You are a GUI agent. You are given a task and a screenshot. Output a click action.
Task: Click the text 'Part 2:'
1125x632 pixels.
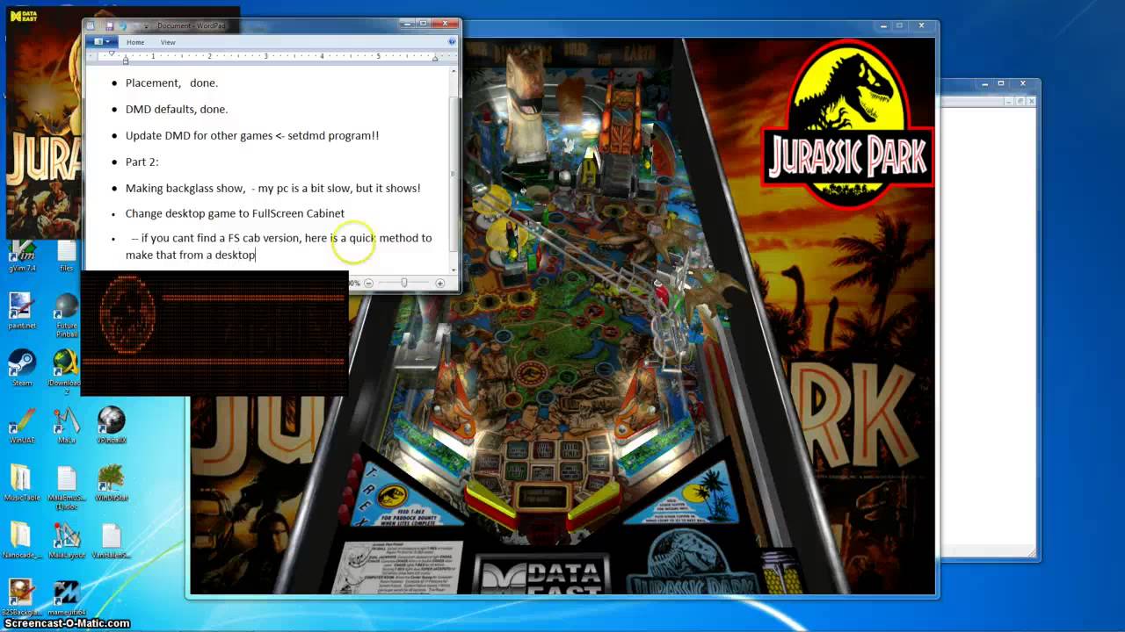point(142,162)
